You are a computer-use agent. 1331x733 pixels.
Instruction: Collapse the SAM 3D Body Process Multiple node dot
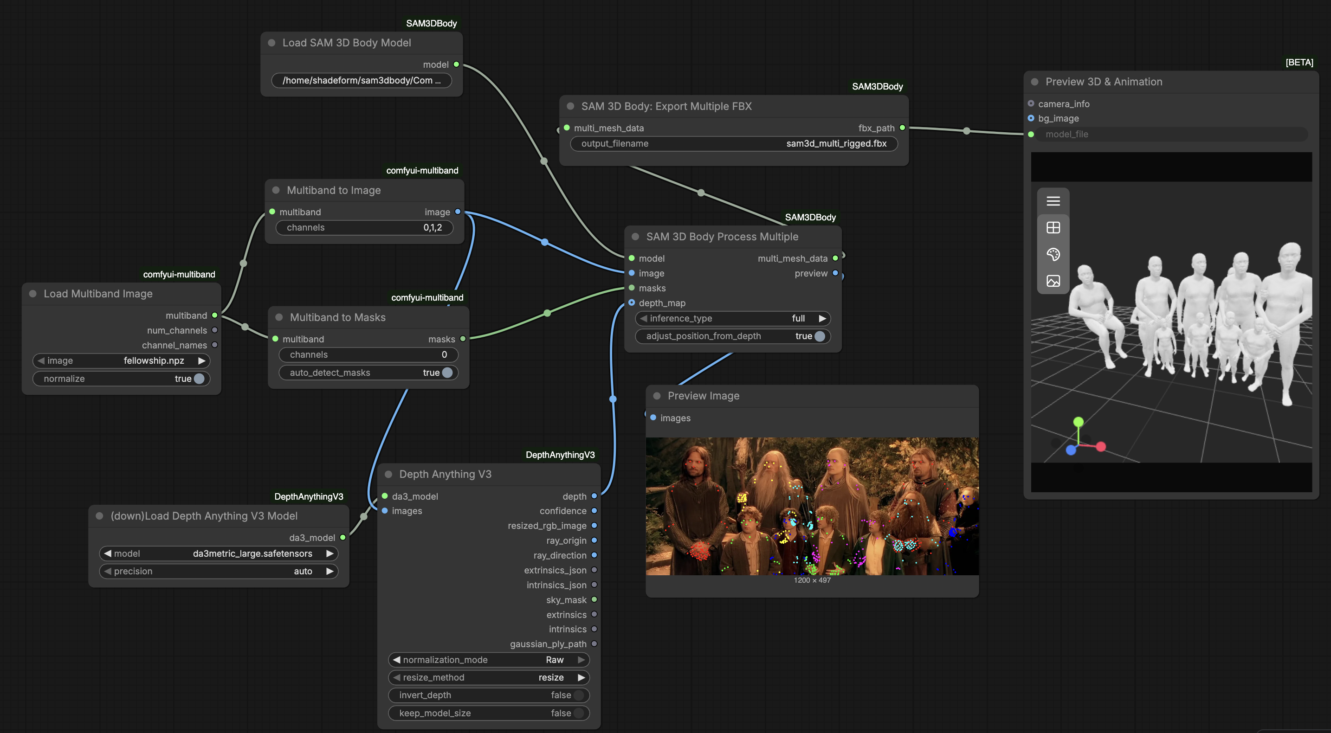(x=635, y=237)
